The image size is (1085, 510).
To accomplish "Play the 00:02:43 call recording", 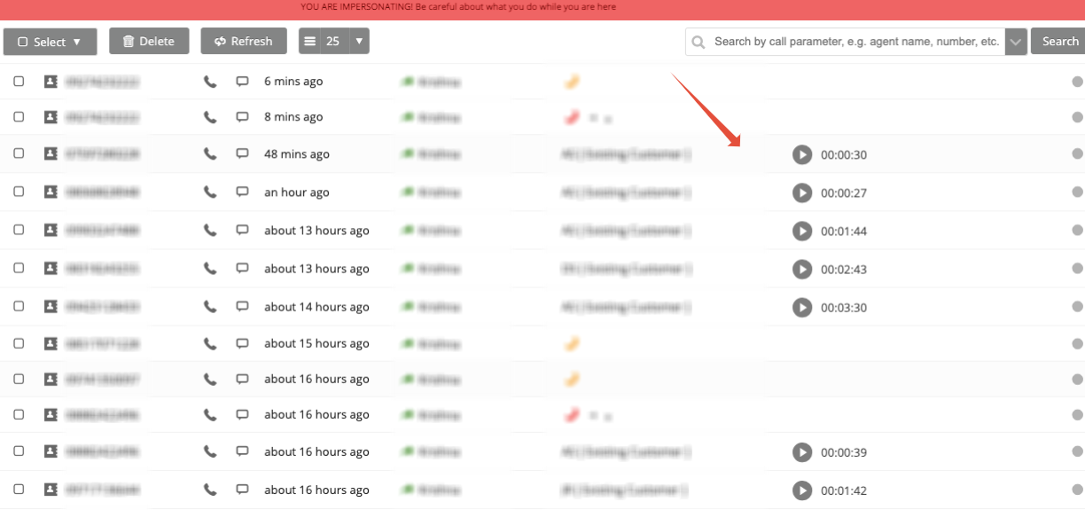I will pyautogui.click(x=802, y=269).
